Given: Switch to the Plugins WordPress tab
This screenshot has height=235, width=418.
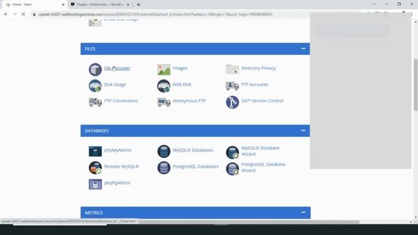Looking at the screenshot, I should coord(100,5).
